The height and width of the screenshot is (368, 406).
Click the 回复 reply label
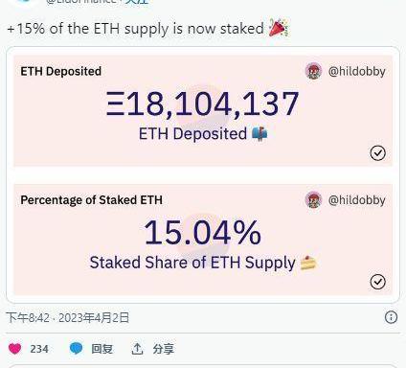pyautogui.click(x=101, y=349)
